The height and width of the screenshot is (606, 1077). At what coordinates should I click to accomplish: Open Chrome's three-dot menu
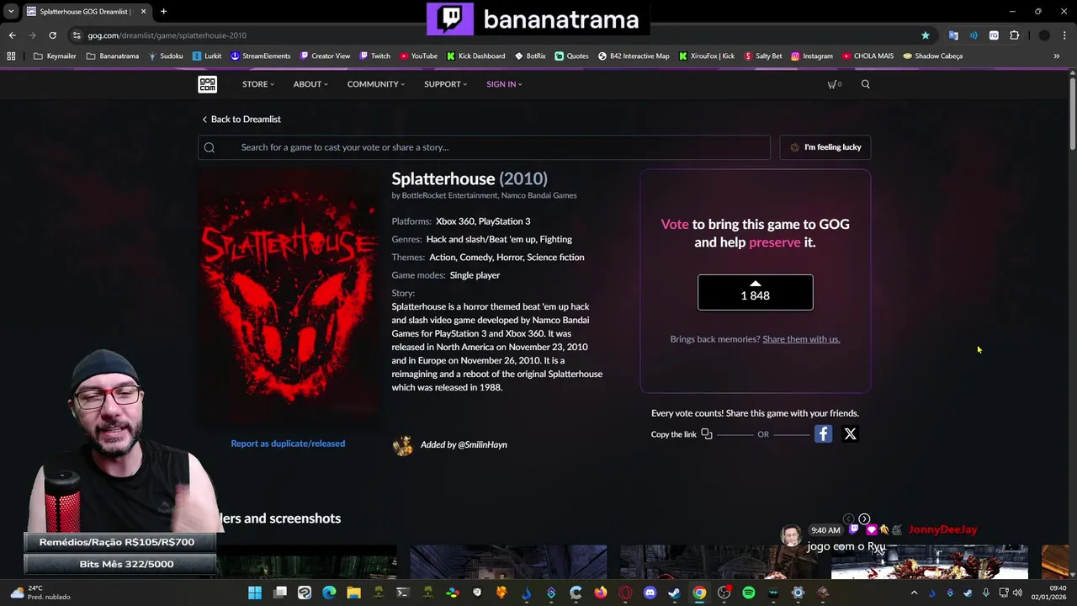[1064, 35]
